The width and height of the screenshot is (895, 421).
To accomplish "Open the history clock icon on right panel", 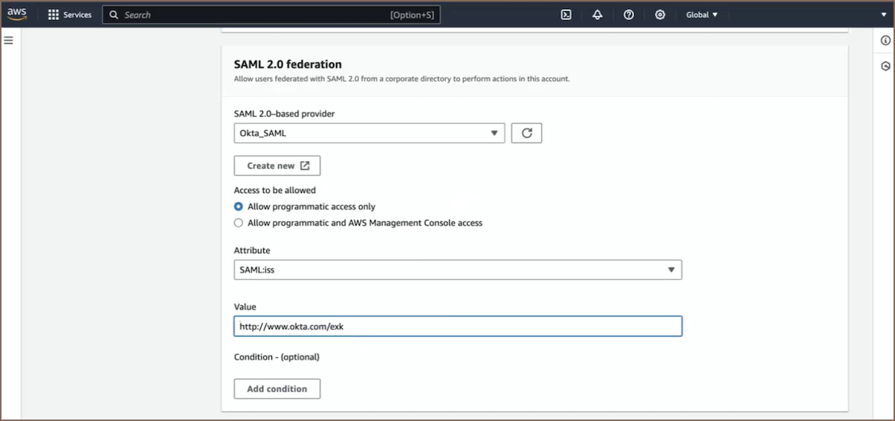I will click(x=885, y=66).
